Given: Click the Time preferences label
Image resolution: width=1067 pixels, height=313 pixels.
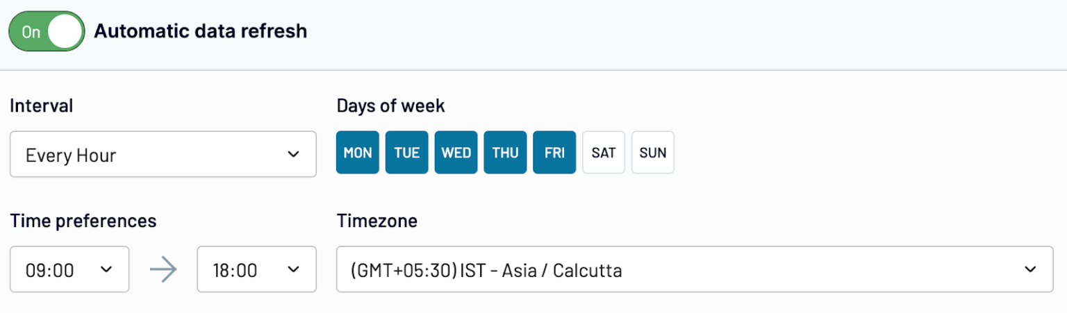Looking at the screenshot, I should click(x=83, y=221).
